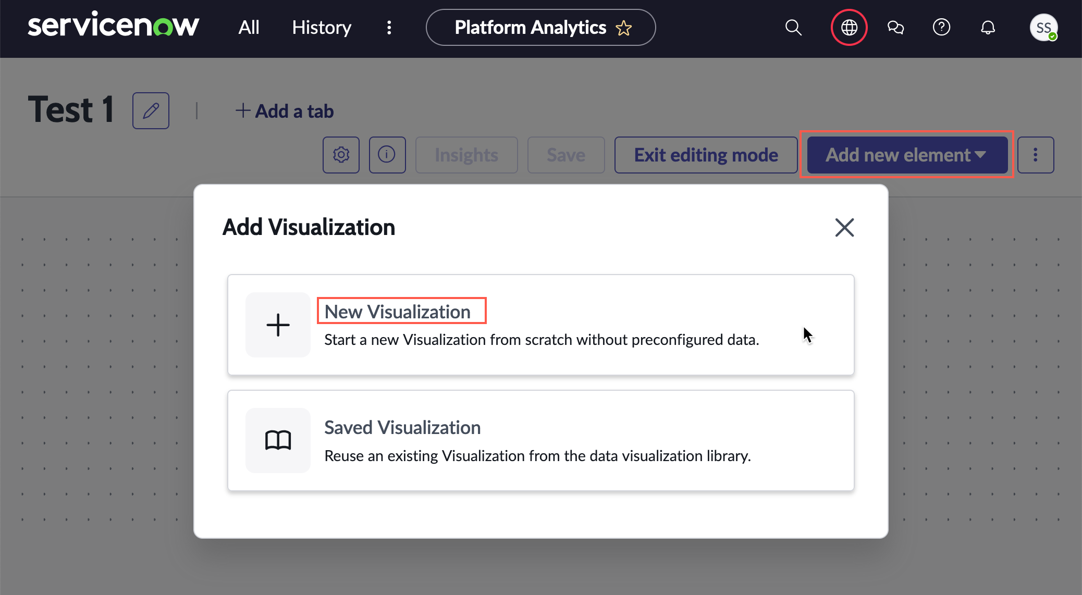1082x595 pixels.
Task: Select the Saved Visualization option
Action: [x=540, y=440]
